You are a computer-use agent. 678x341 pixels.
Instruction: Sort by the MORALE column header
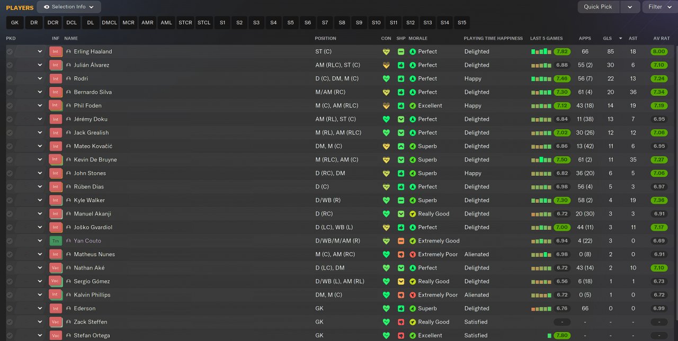tap(418, 39)
